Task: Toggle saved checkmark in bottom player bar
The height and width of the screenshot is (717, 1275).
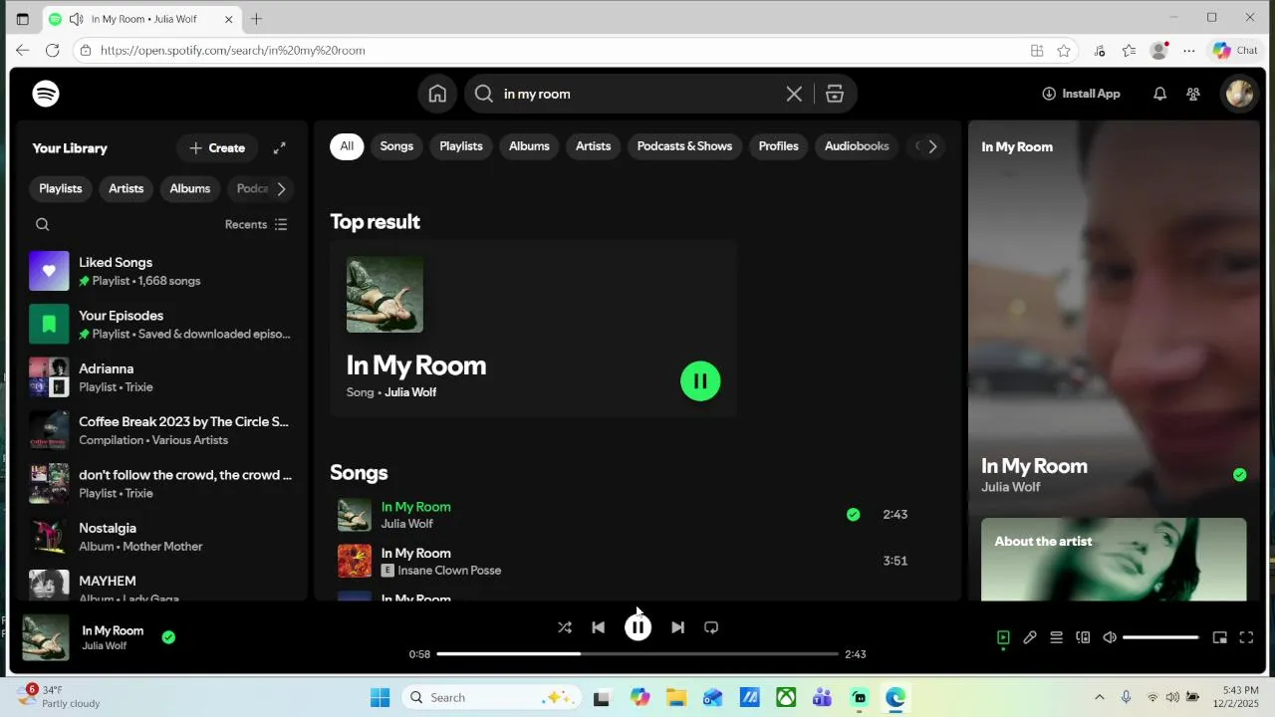Action: pos(168,637)
